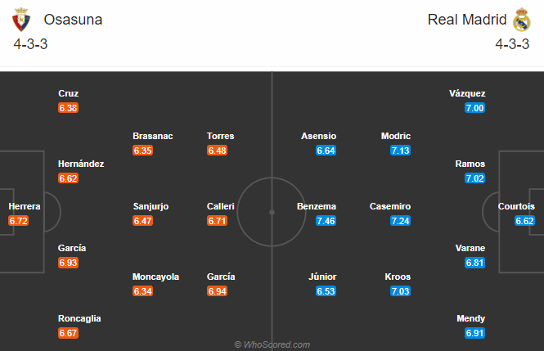Image resolution: width=544 pixels, height=351 pixels.
Task: Open player Modric's name
Action: tap(396, 137)
